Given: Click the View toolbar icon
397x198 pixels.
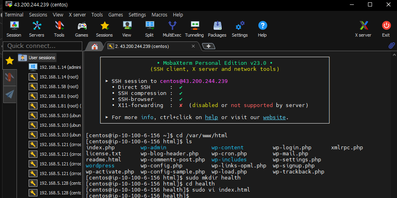Looking at the screenshot, I should (x=127, y=29).
